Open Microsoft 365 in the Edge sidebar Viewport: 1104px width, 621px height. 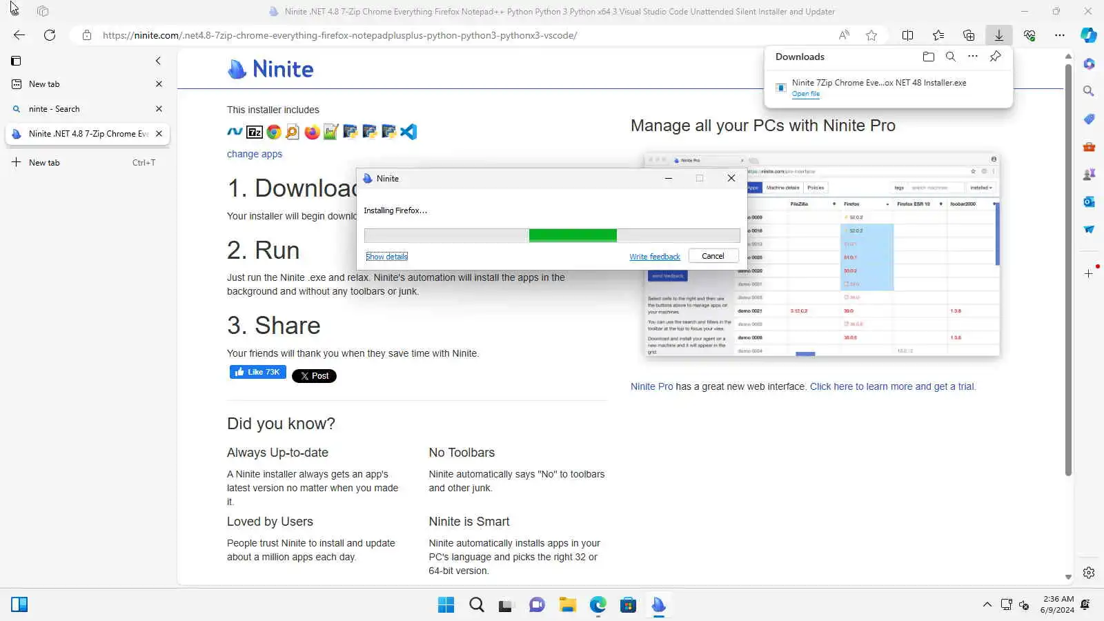(1089, 63)
